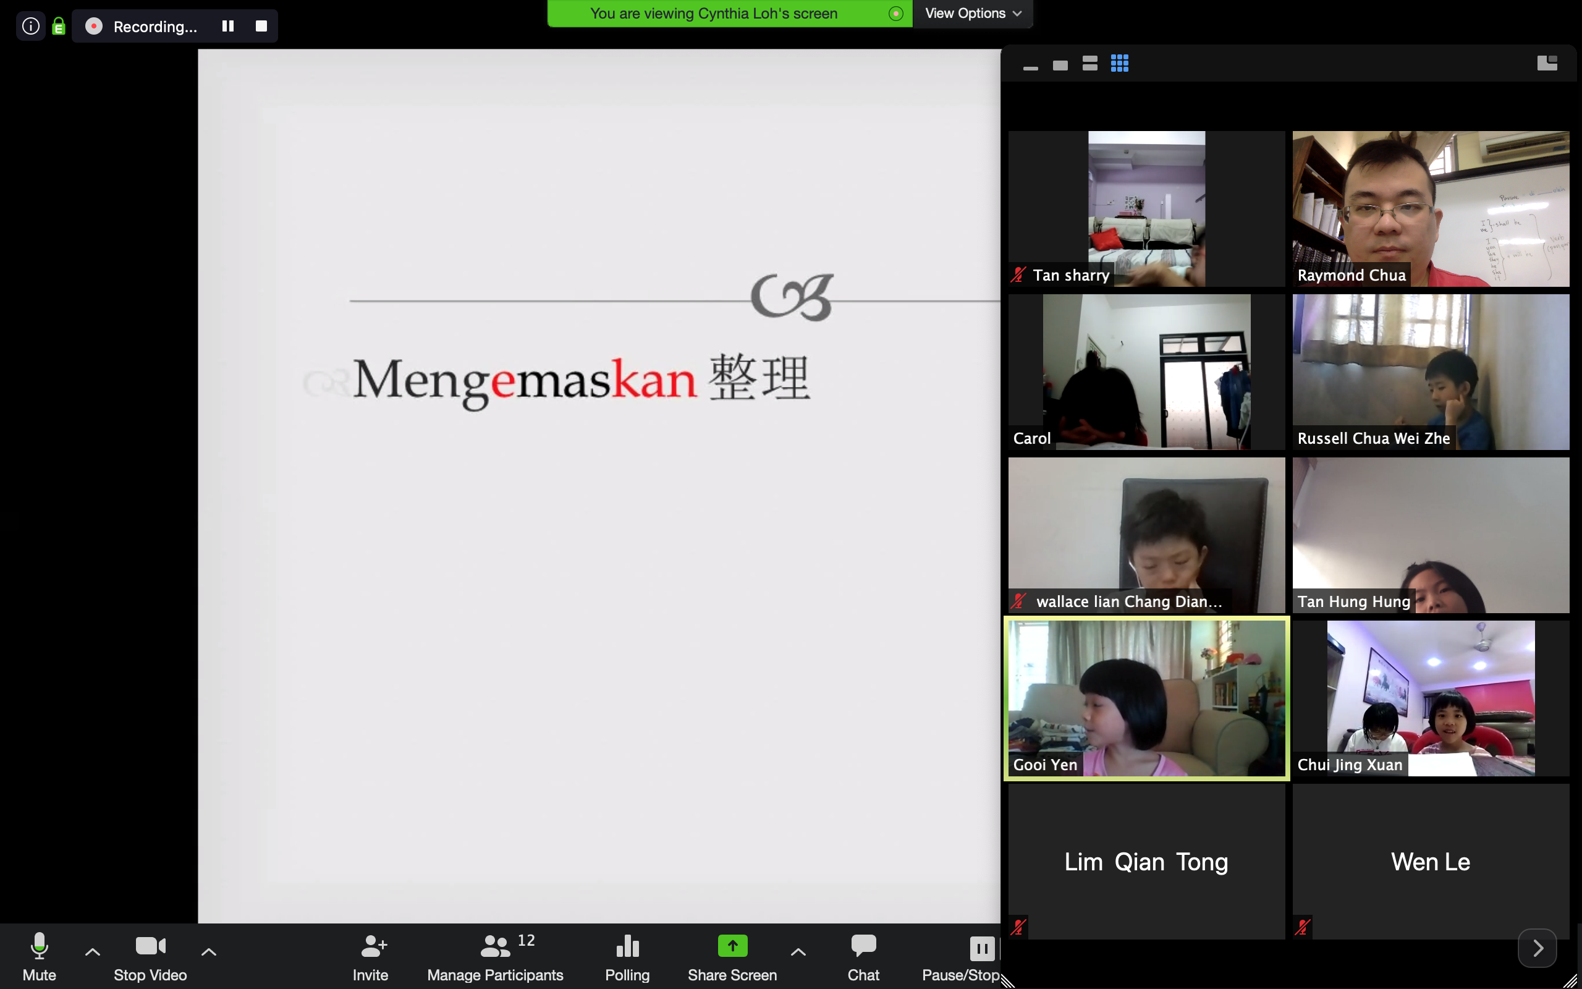Select wallace lian Chang Dian's video tile

(x=1146, y=535)
